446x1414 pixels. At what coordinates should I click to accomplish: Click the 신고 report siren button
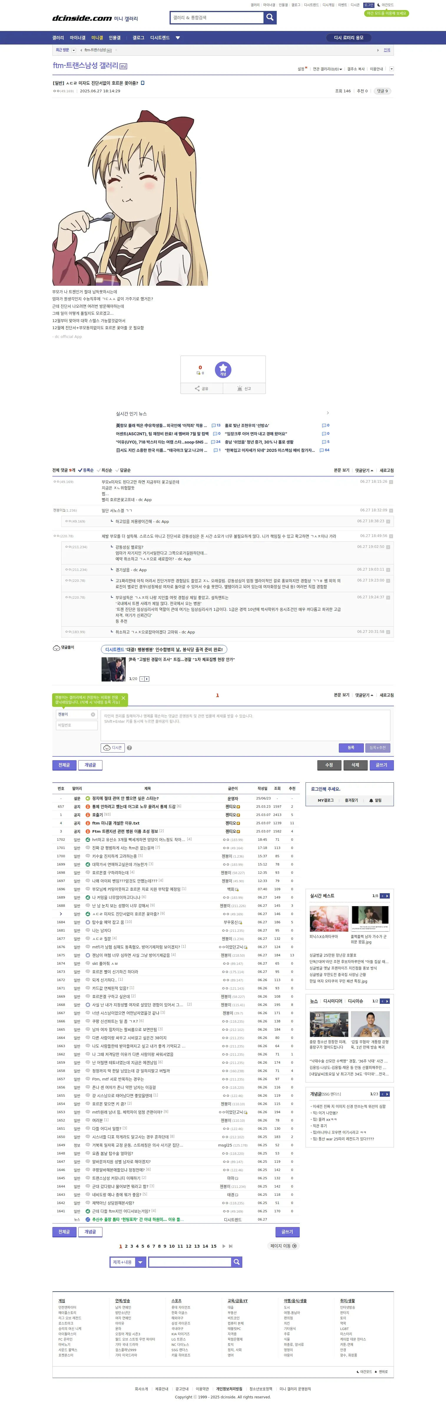click(x=244, y=388)
